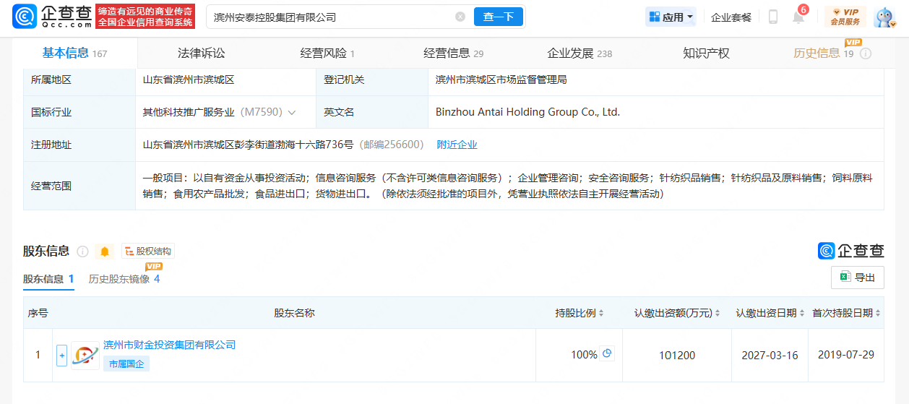Expand shareholder row with plus button
The width and height of the screenshot is (909, 404).
pos(61,355)
